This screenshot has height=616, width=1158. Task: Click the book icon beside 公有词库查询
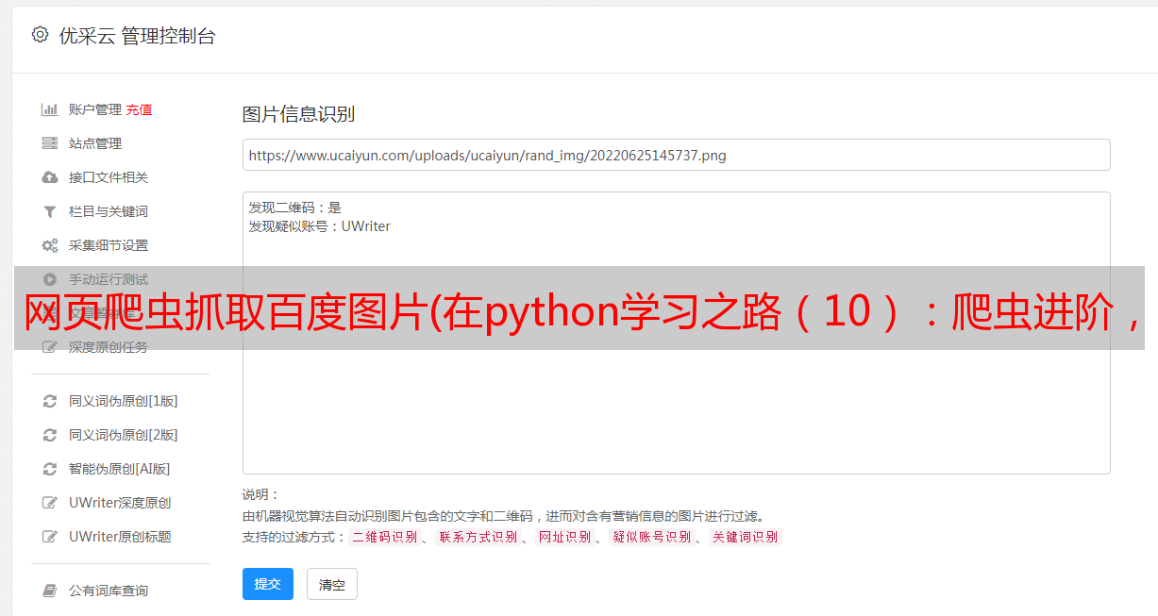(50, 591)
